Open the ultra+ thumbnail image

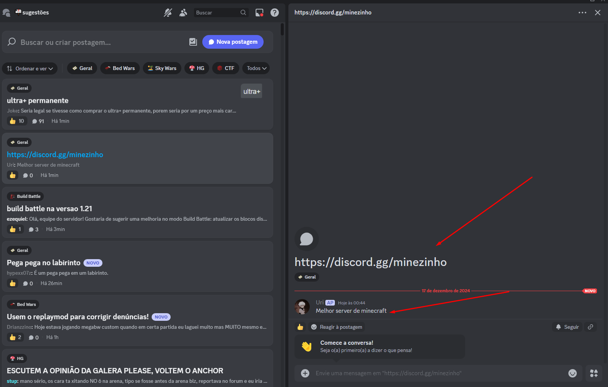coord(251,91)
